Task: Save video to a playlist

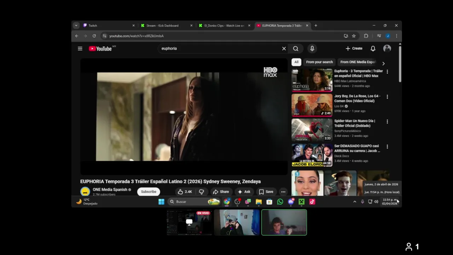Action: pyautogui.click(x=266, y=192)
